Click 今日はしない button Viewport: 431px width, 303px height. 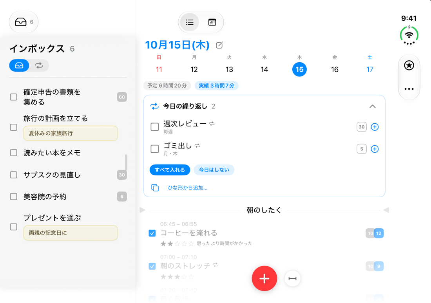214,170
